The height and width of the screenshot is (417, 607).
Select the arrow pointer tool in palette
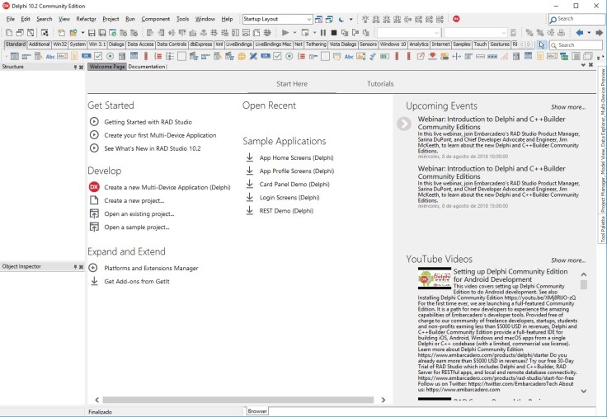[541, 45]
